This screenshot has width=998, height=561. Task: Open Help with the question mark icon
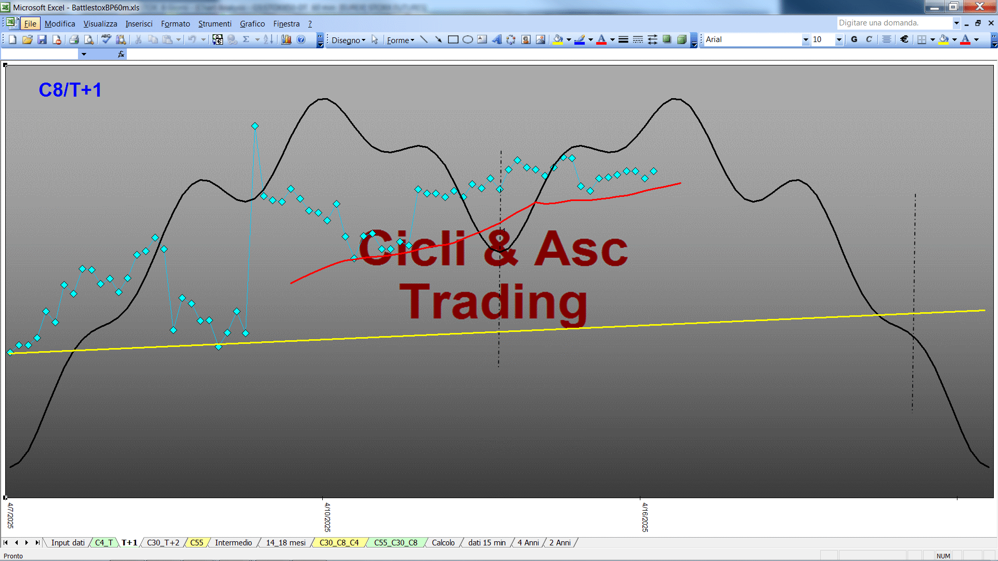click(301, 39)
